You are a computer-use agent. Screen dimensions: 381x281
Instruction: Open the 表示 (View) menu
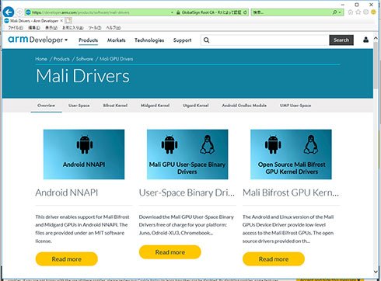[51, 28]
